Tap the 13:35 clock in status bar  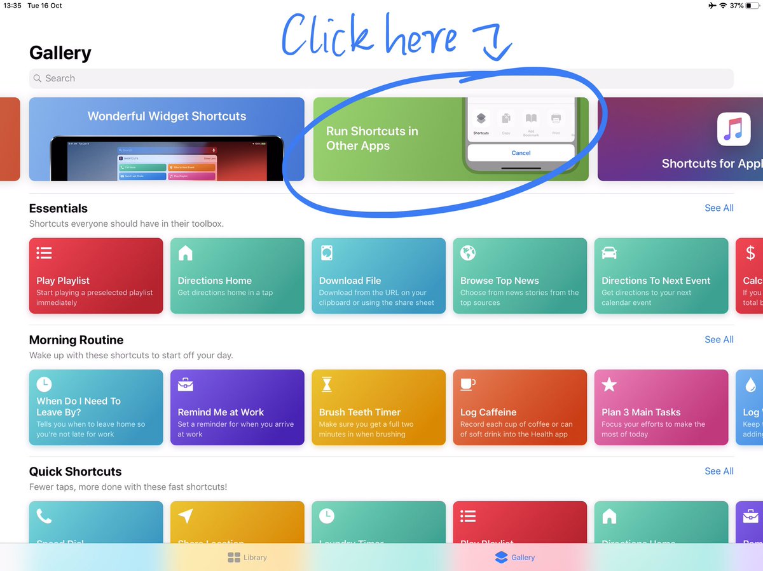tap(12, 6)
